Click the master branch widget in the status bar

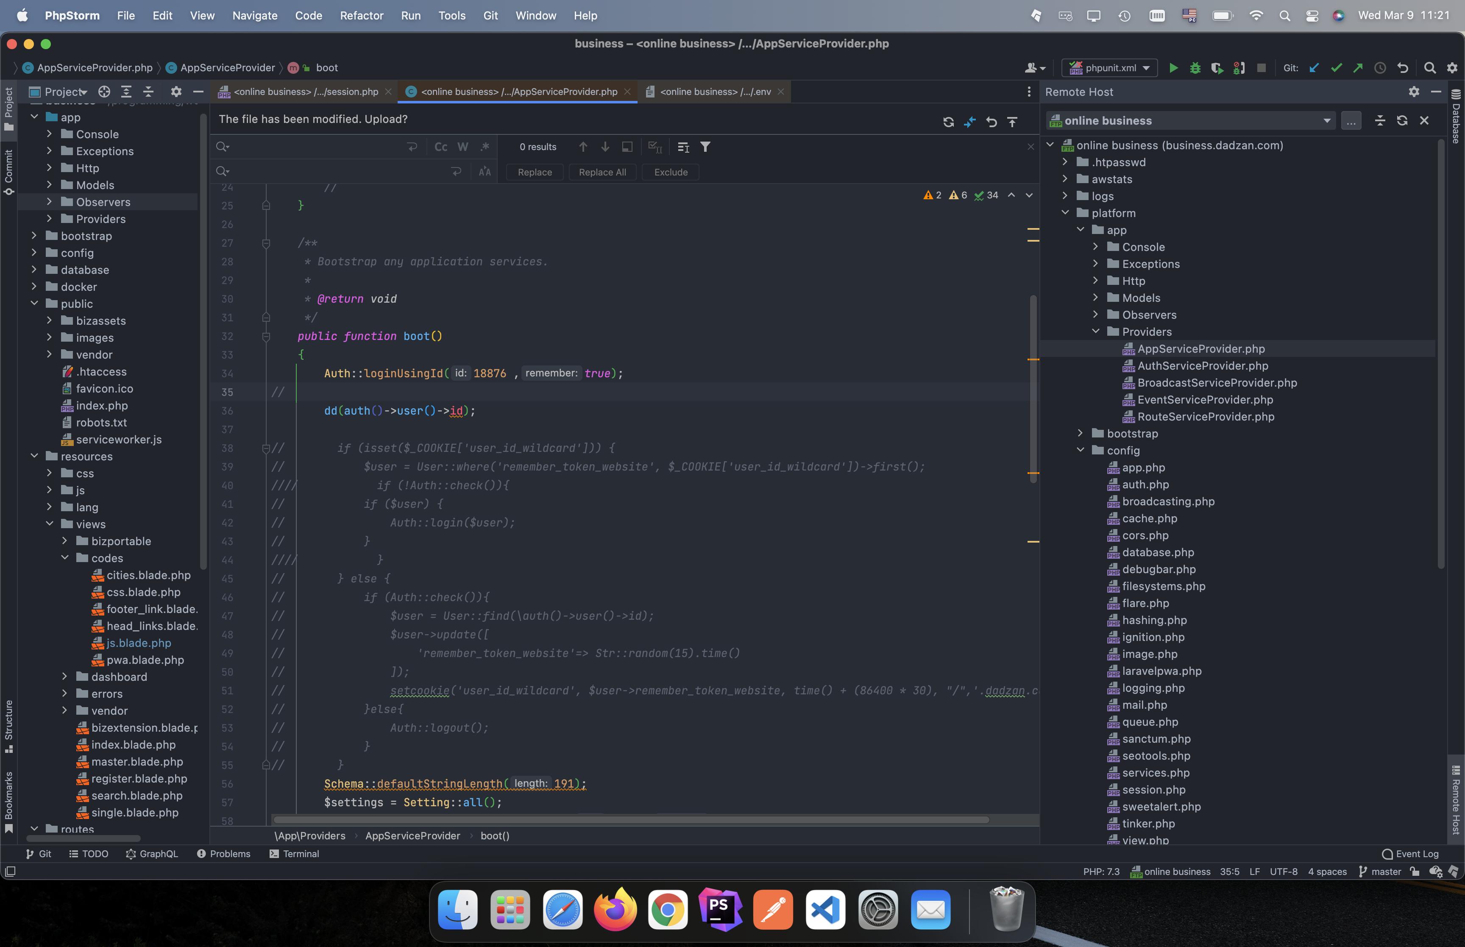[1380, 872]
